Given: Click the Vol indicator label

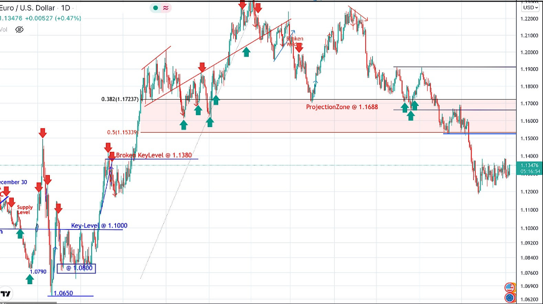Looking at the screenshot, I should pyautogui.click(x=4, y=29).
